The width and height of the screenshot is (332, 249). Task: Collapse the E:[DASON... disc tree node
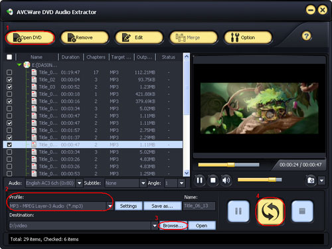coord(19,65)
